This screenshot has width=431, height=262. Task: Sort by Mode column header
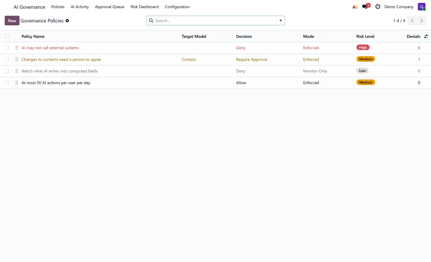pyautogui.click(x=308, y=36)
